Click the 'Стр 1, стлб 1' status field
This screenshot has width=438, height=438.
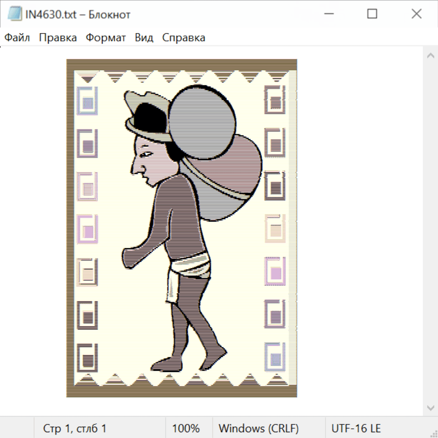(75, 428)
